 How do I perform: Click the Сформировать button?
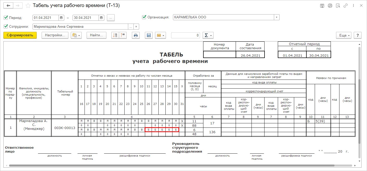point(20,35)
